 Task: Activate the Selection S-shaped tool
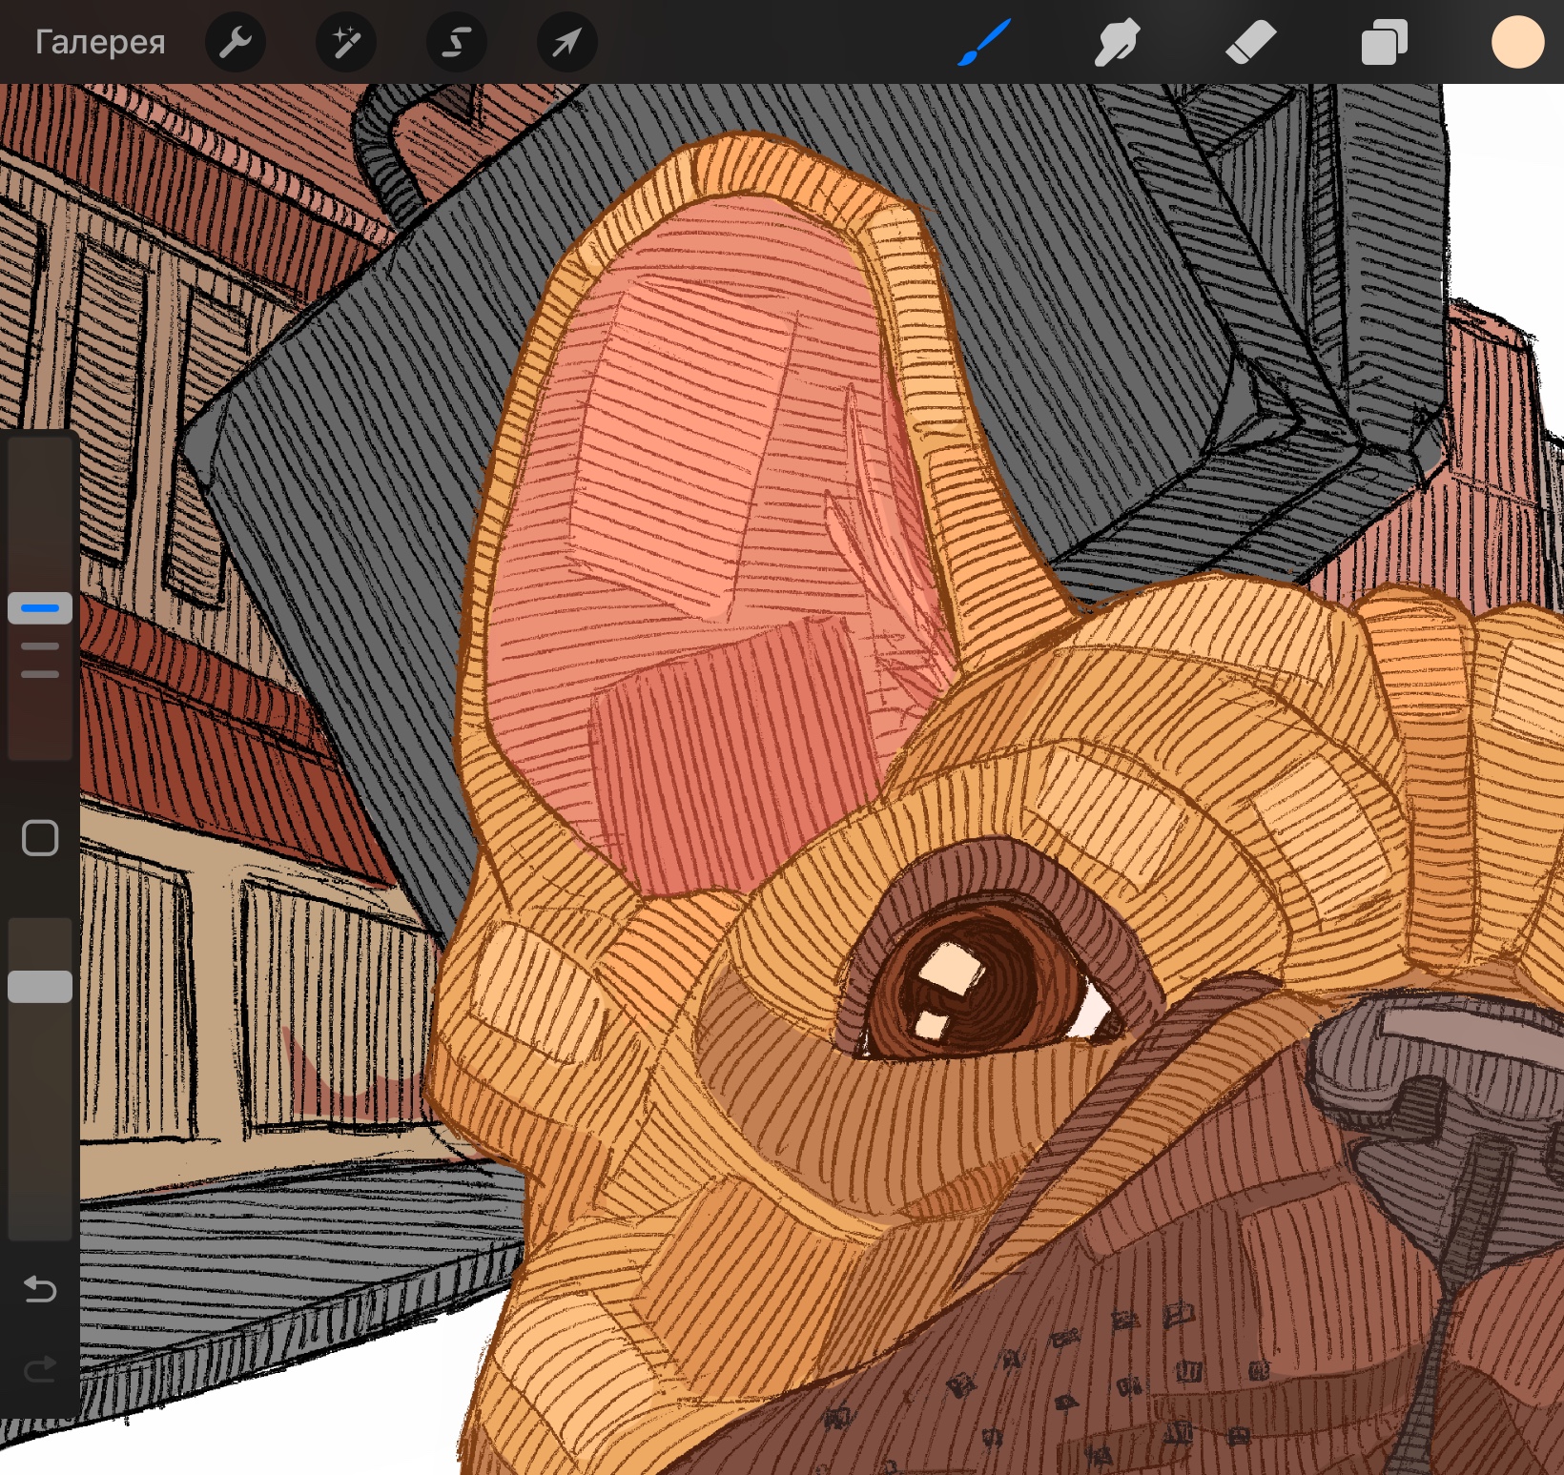457,42
